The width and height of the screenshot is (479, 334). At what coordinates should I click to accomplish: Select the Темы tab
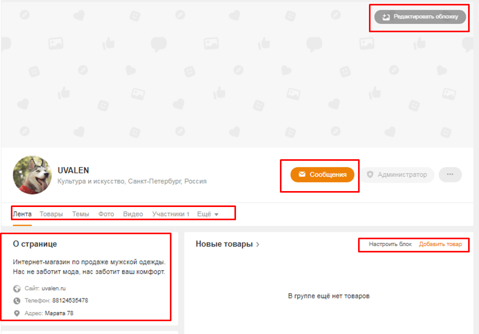pyautogui.click(x=80, y=214)
